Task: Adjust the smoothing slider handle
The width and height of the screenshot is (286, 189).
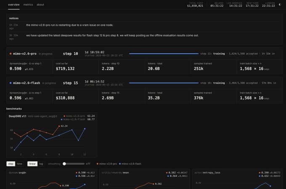Action: 64,164
